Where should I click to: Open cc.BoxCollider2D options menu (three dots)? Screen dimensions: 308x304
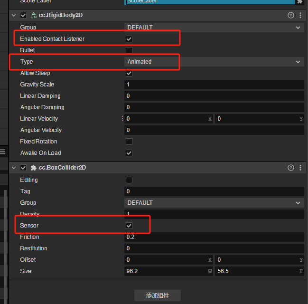pyautogui.click(x=300, y=168)
